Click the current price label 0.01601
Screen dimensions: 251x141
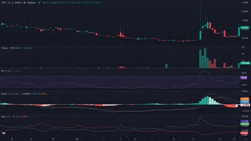(x=245, y=28)
